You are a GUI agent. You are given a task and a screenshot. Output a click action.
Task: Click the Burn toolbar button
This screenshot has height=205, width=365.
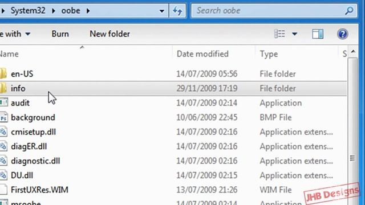pyautogui.click(x=60, y=34)
